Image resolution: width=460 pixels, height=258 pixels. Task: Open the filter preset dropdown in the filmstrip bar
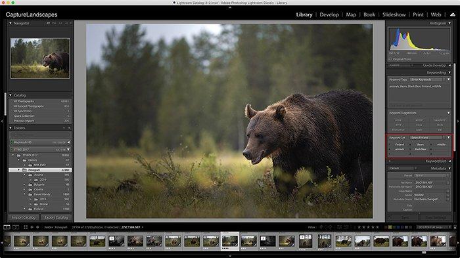[x=434, y=227]
